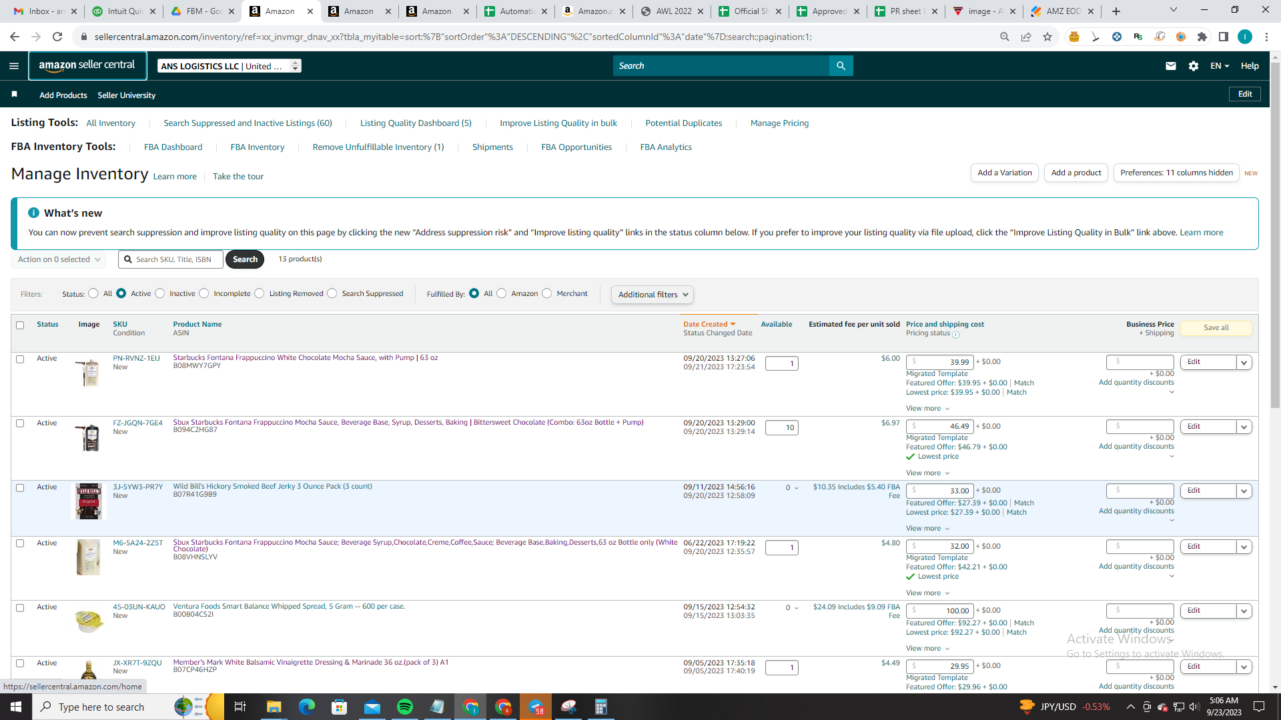Viewport: 1281px width, 720px height.
Task: Open the messages envelope icon
Action: pos(1170,66)
